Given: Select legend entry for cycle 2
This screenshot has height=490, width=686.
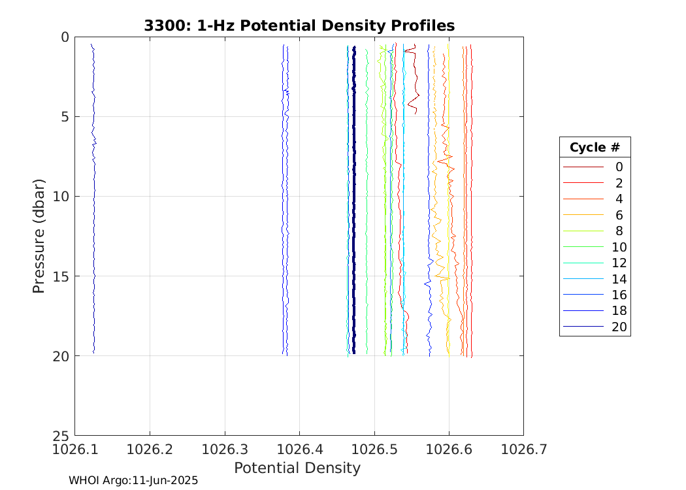Looking at the screenshot, I should pyautogui.click(x=595, y=183).
